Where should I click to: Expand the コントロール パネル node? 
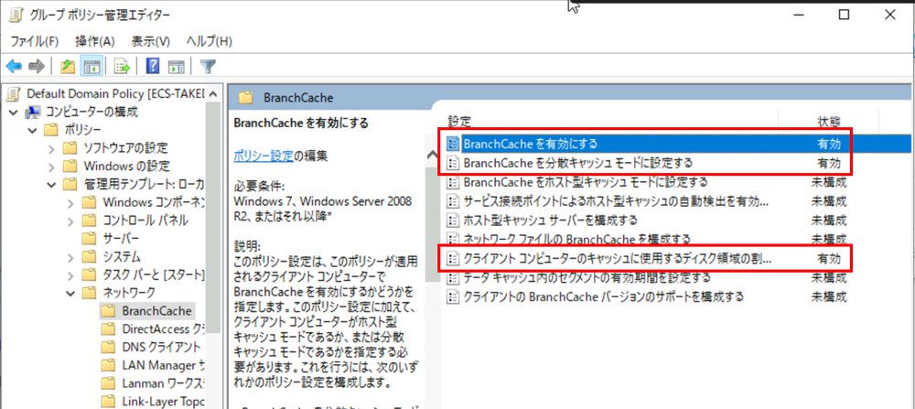[70, 221]
